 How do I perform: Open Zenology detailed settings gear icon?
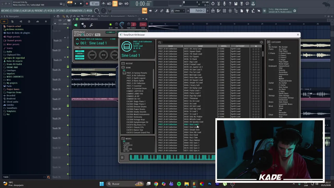click(83, 25)
